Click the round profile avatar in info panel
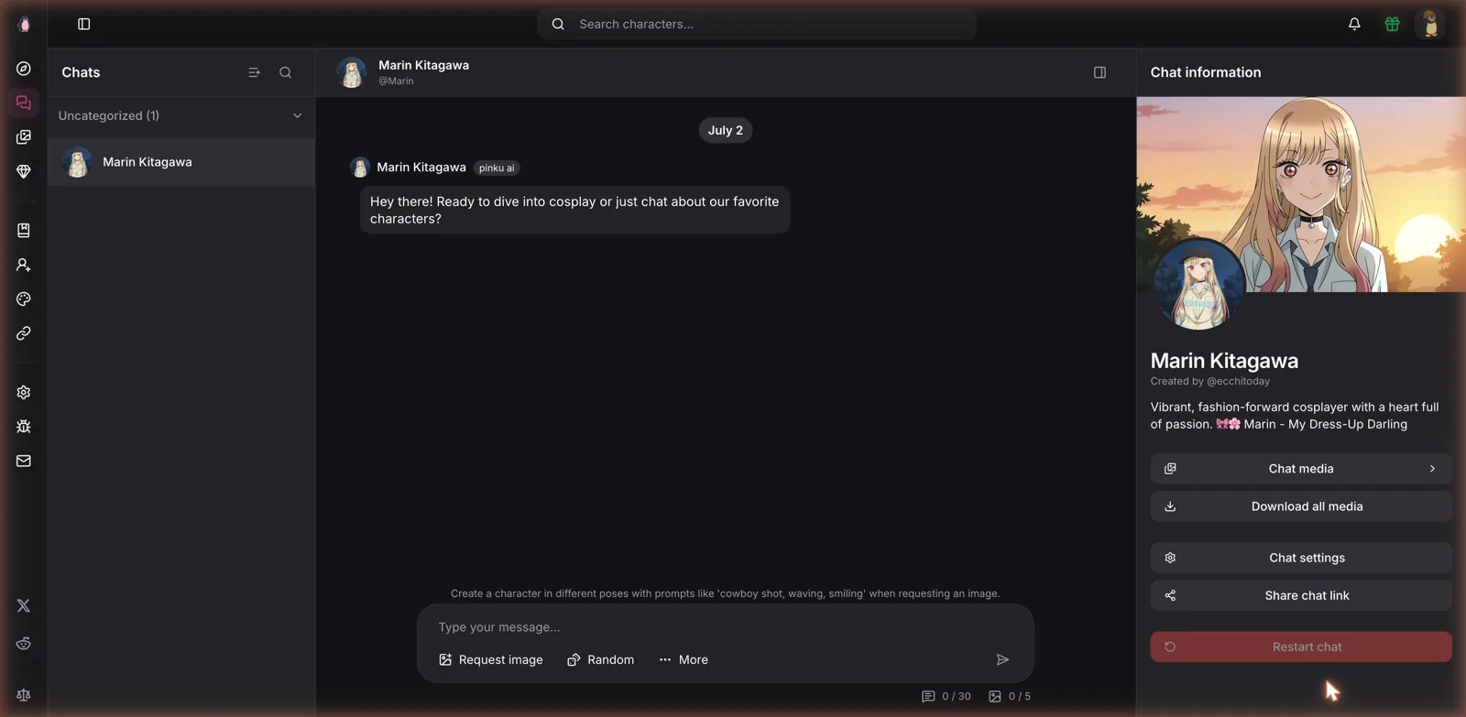This screenshot has width=1466, height=717. pos(1198,284)
